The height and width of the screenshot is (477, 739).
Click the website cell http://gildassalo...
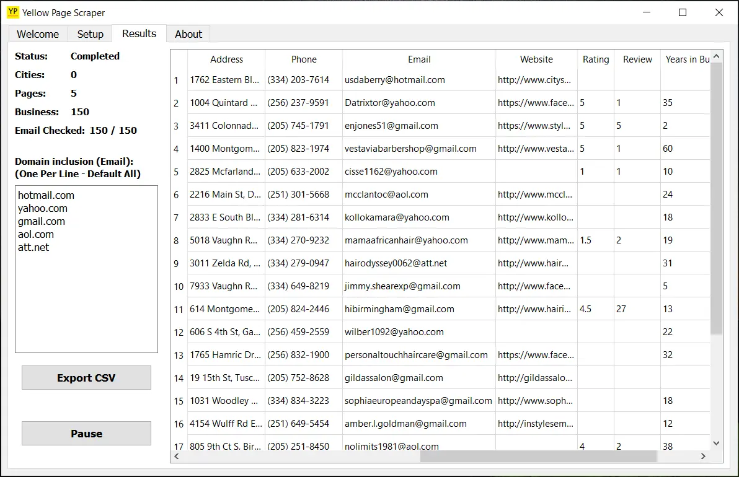tap(536, 378)
